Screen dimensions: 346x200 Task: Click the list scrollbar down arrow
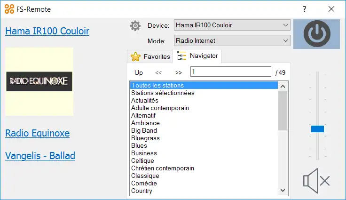(x=283, y=190)
